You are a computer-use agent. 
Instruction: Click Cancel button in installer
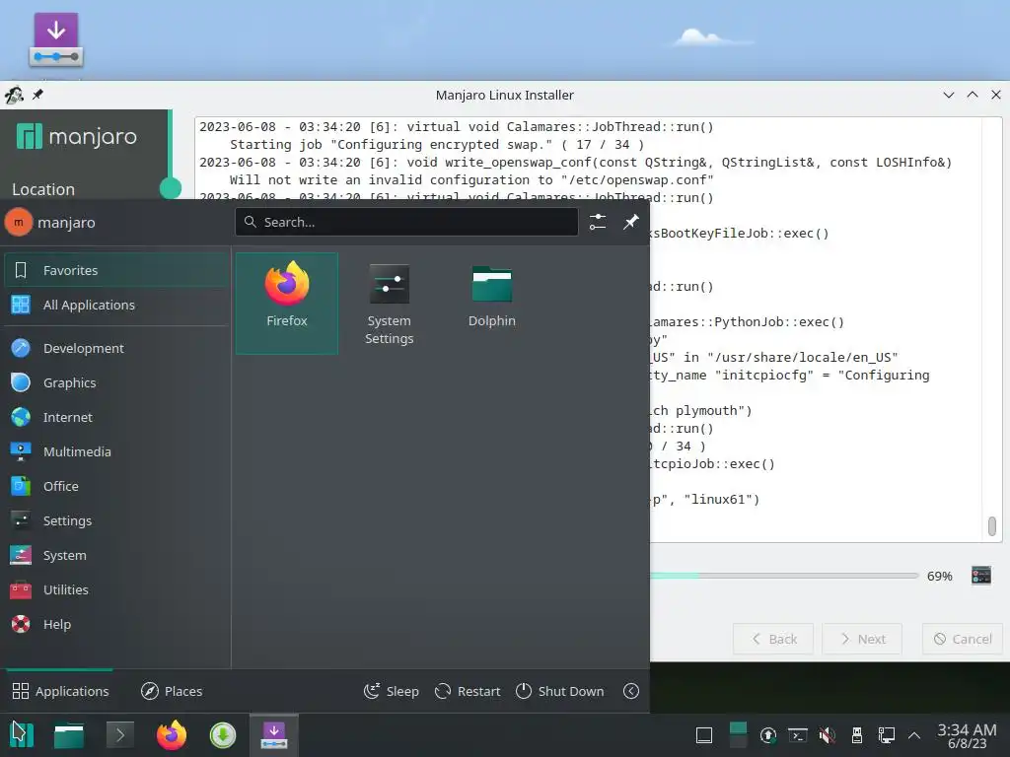pyautogui.click(x=963, y=639)
